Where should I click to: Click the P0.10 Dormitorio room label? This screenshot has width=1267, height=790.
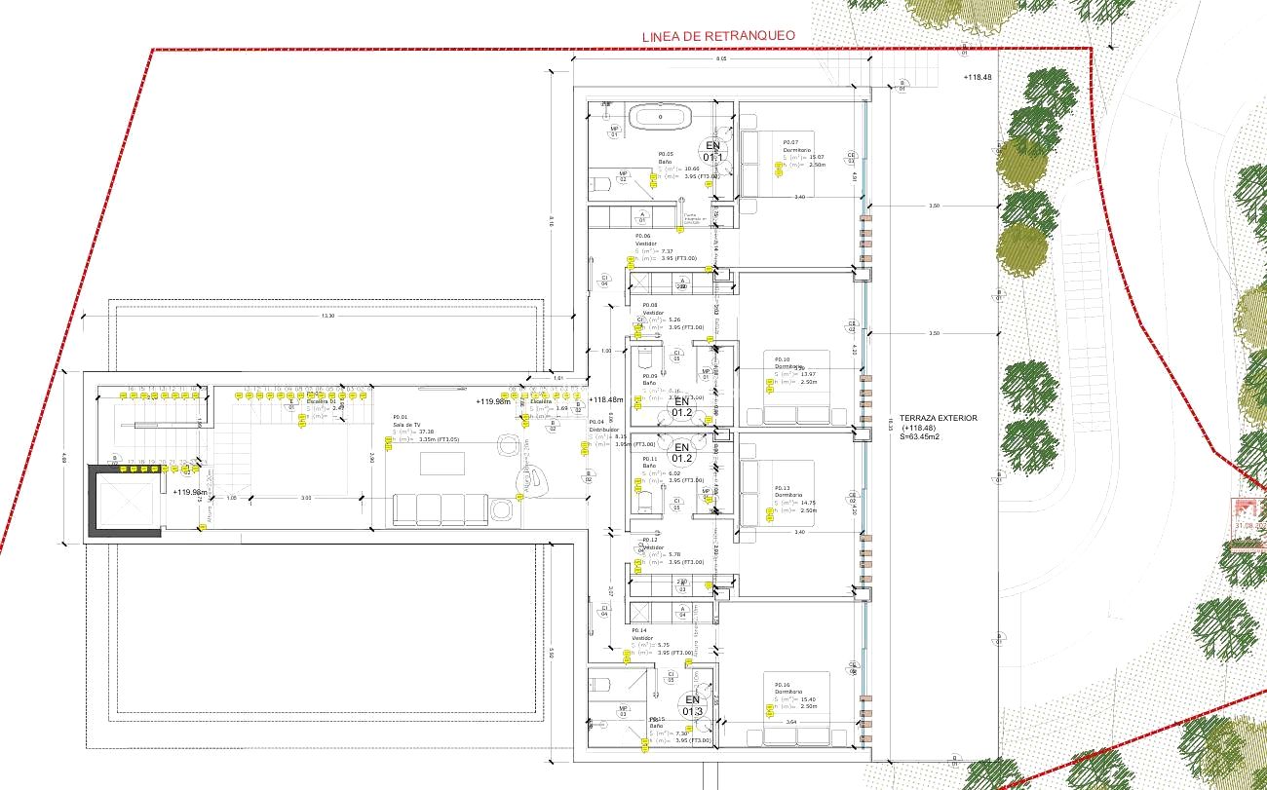tap(789, 362)
